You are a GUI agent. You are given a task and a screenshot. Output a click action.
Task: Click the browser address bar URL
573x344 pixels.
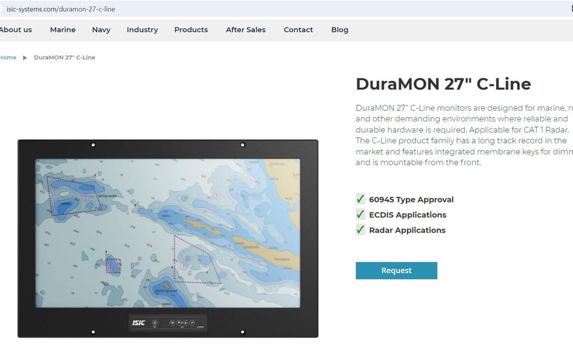[x=61, y=9]
